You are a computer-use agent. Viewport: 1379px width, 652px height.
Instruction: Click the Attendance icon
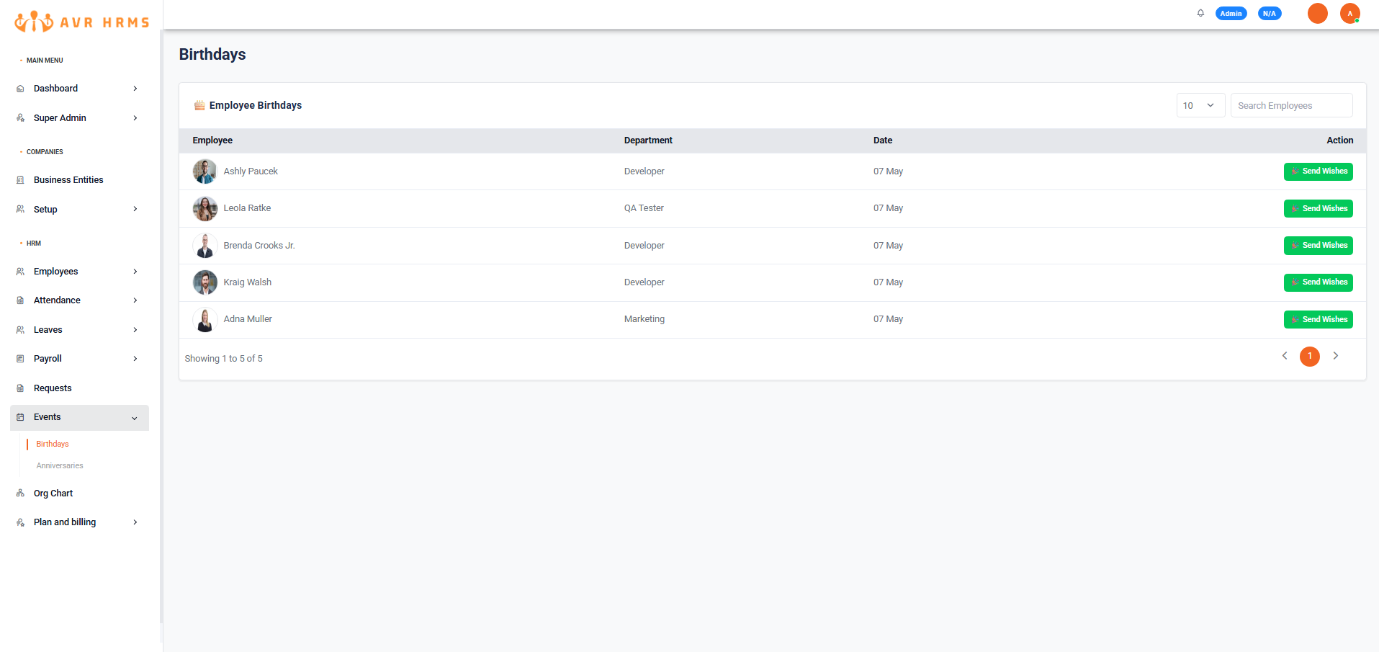(20, 300)
